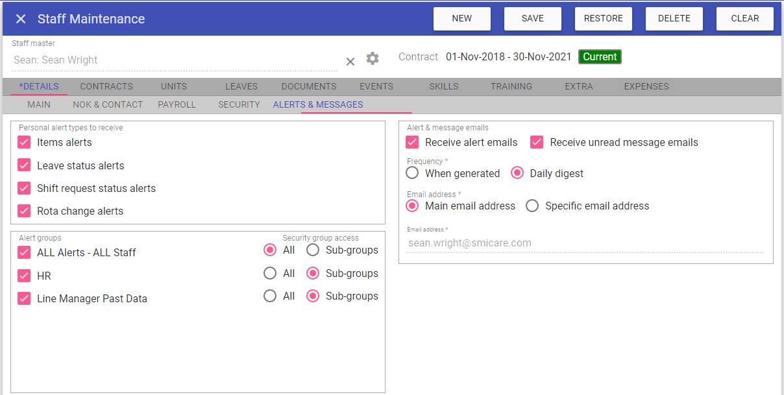Screen dimensions: 784x395
Task: Open the Security sub-tab
Action: (239, 104)
